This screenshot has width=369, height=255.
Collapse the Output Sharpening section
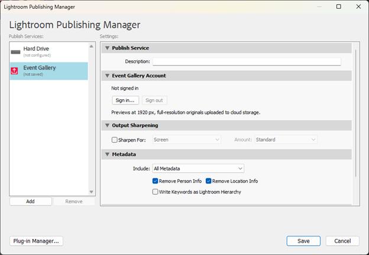(107, 125)
